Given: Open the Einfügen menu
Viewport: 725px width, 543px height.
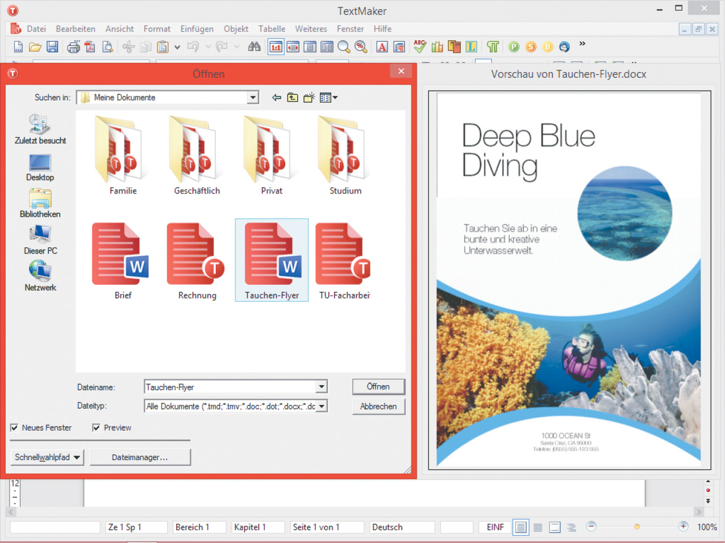Looking at the screenshot, I should coord(197,29).
